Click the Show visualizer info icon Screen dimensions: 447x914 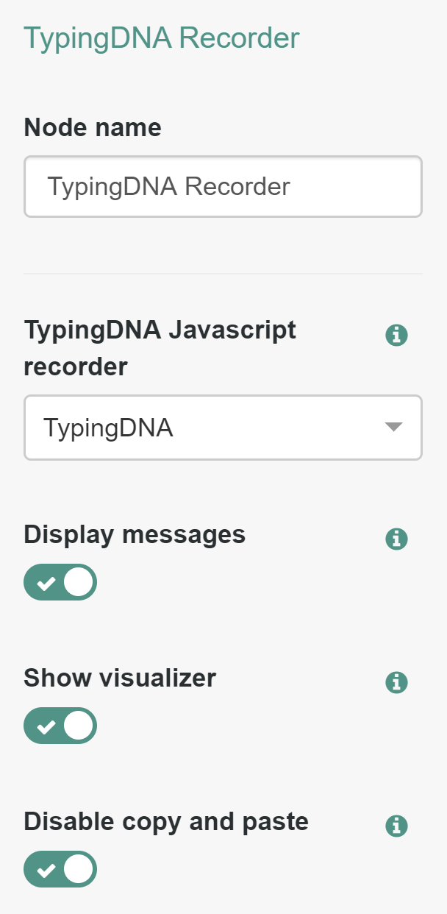point(396,682)
